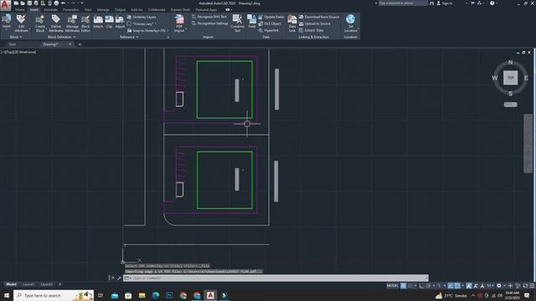Image resolution: width=536 pixels, height=301 pixels.
Task: Click Recognize SHX Text
Action: (x=209, y=17)
